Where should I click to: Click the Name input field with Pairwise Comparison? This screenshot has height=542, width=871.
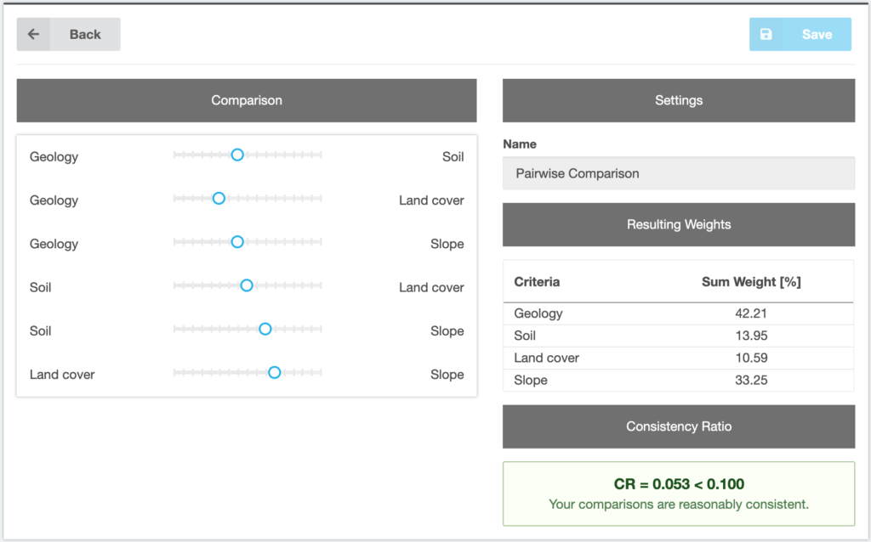click(x=679, y=173)
